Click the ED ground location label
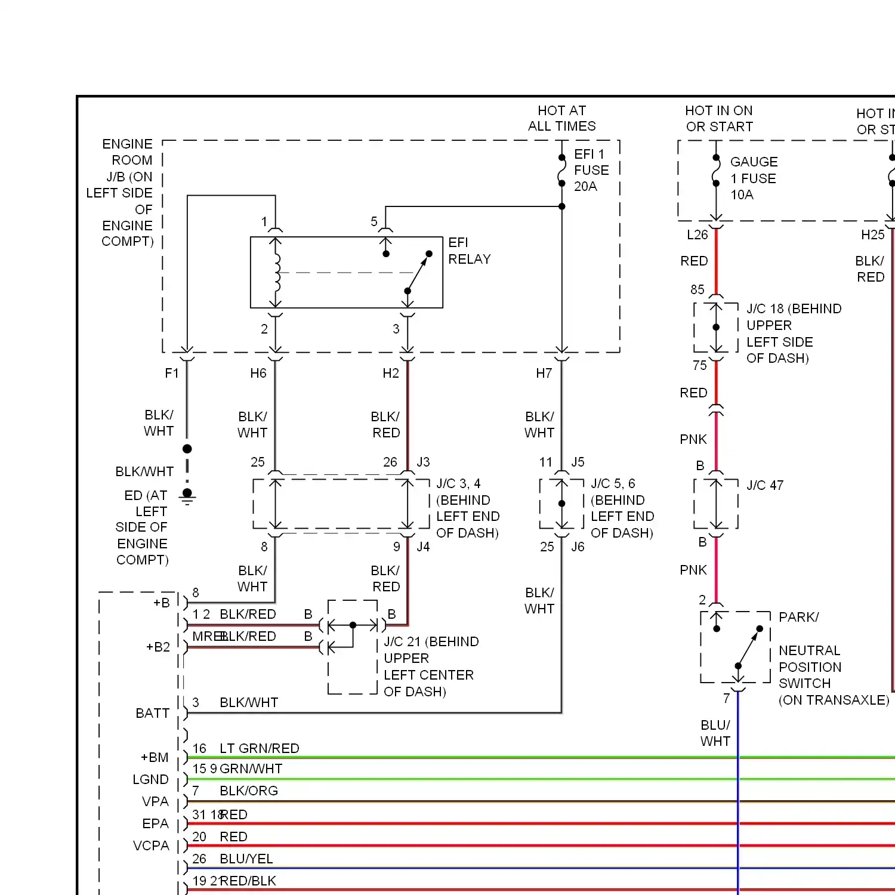Screen dimensions: 895x895 pyautogui.click(x=142, y=527)
